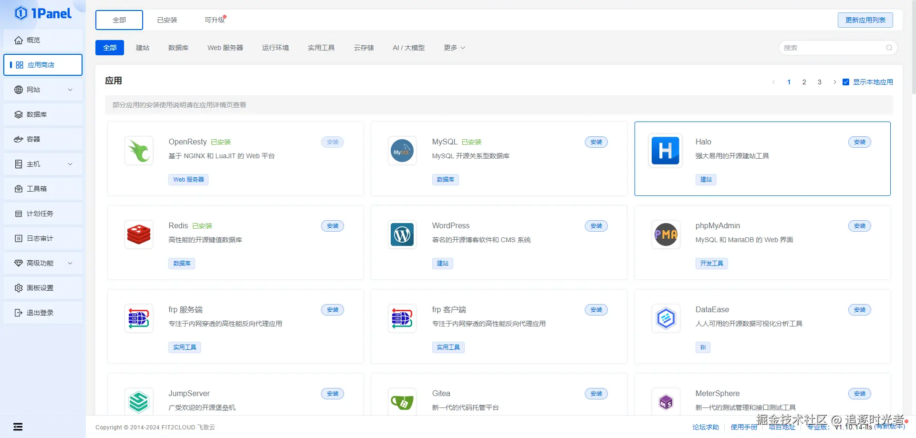Open the Gitea app icon
The image size is (916, 438).
pos(402,402)
